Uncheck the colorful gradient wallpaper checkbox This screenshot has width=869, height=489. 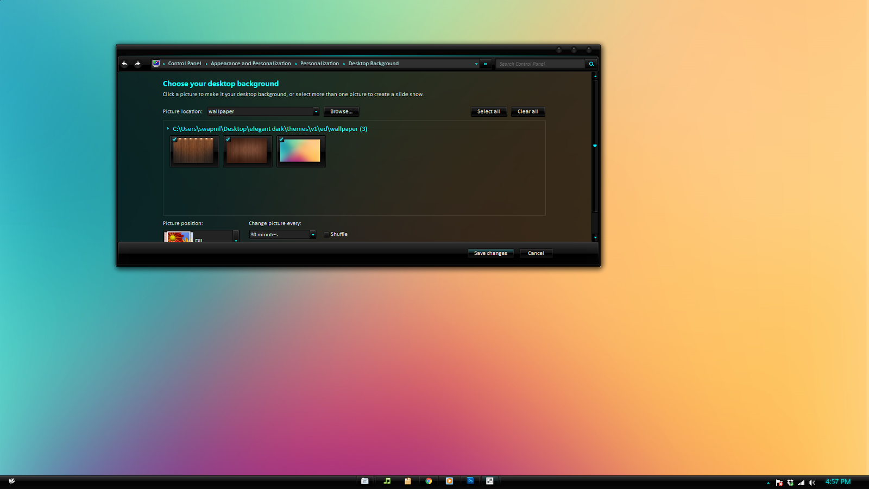point(281,139)
